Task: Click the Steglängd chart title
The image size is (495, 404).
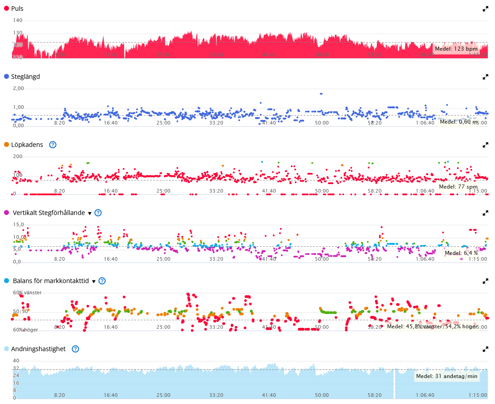Action: (x=26, y=77)
